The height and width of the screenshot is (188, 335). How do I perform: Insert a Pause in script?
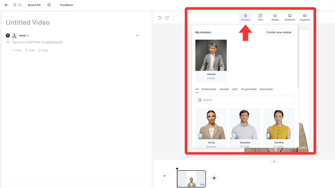(x=43, y=50)
